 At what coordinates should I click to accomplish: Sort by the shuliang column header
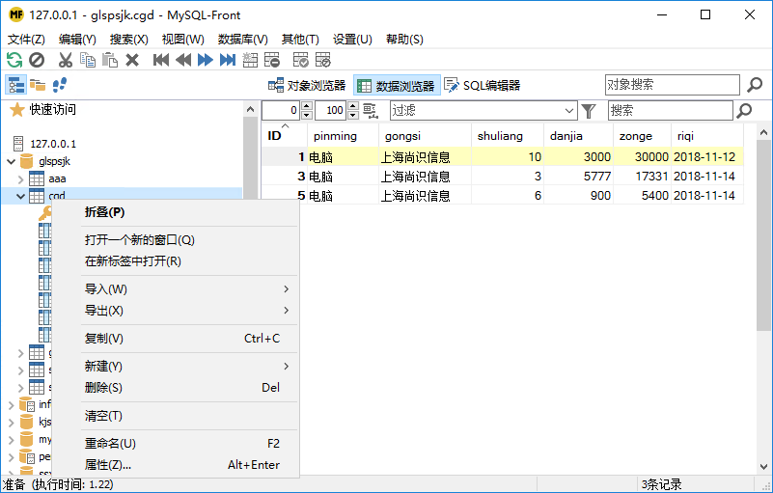coord(508,136)
